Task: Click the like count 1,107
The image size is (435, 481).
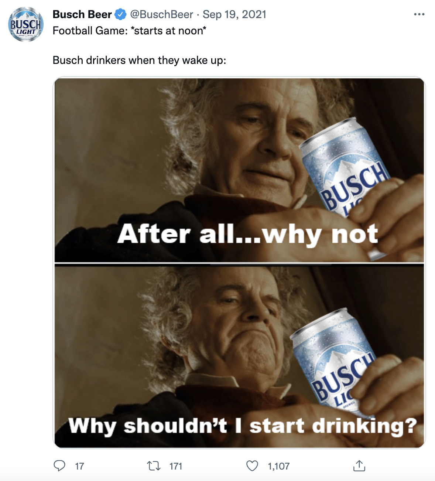Action: coord(279,466)
